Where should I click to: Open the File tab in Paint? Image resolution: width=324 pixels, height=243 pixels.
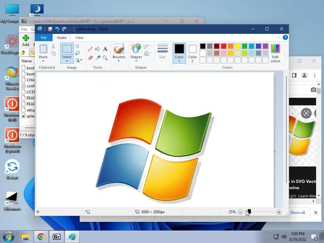pyautogui.click(x=44, y=38)
